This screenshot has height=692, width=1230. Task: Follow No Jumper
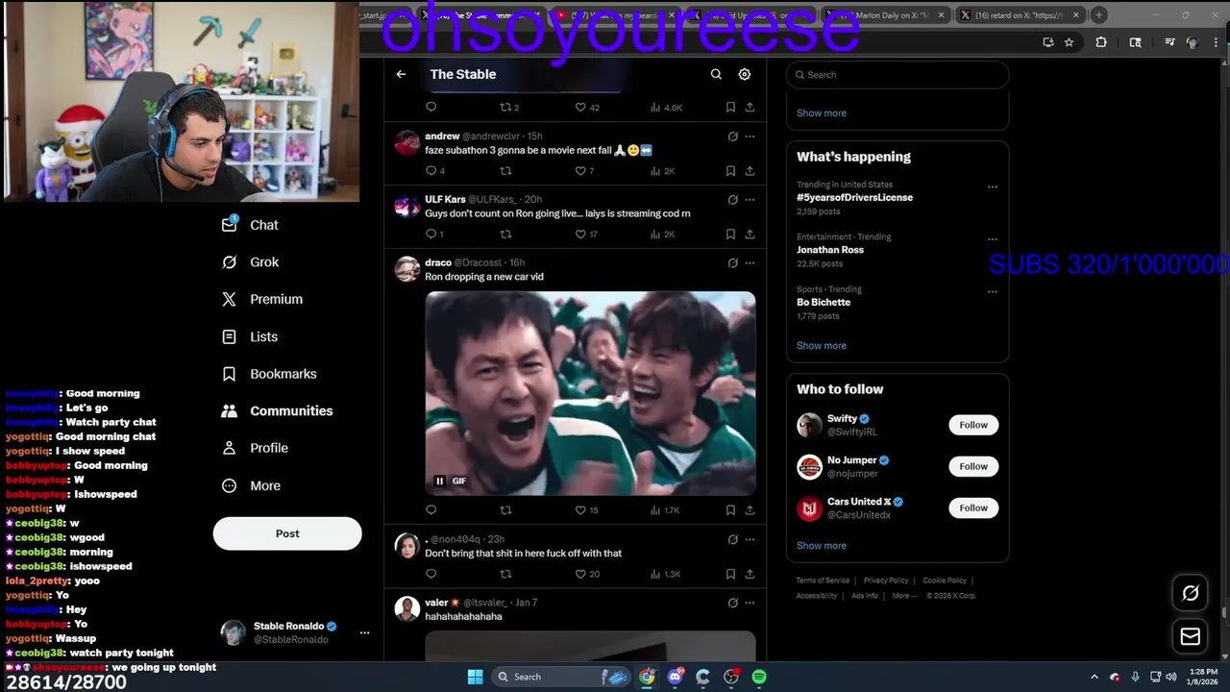(x=973, y=466)
